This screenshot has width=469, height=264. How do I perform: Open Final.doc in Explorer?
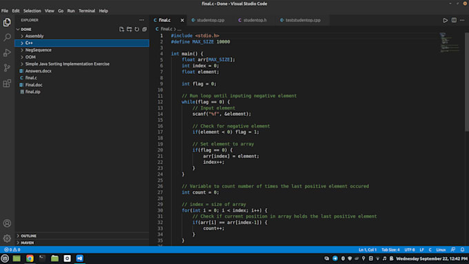pos(81,85)
